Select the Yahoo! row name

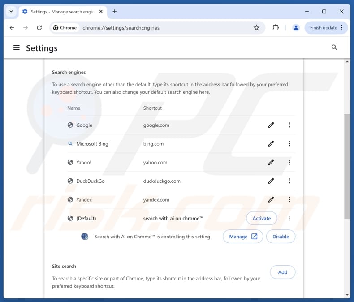click(83, 162)
